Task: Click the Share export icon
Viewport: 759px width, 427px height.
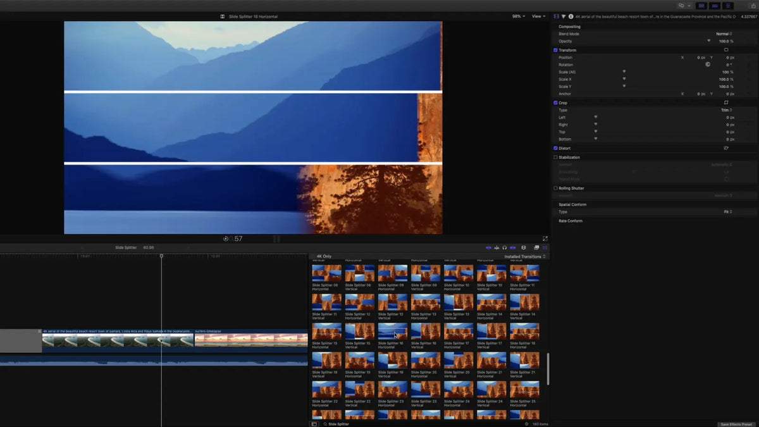Action: pos(752,5)
